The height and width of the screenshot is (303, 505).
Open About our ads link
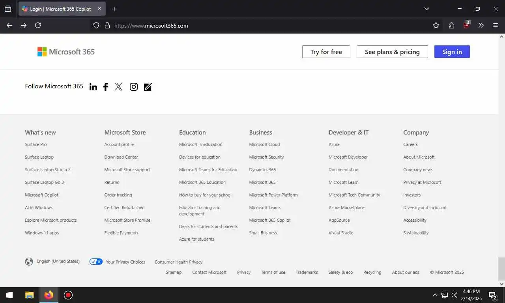pyautogui.click(x=406, y=272)
